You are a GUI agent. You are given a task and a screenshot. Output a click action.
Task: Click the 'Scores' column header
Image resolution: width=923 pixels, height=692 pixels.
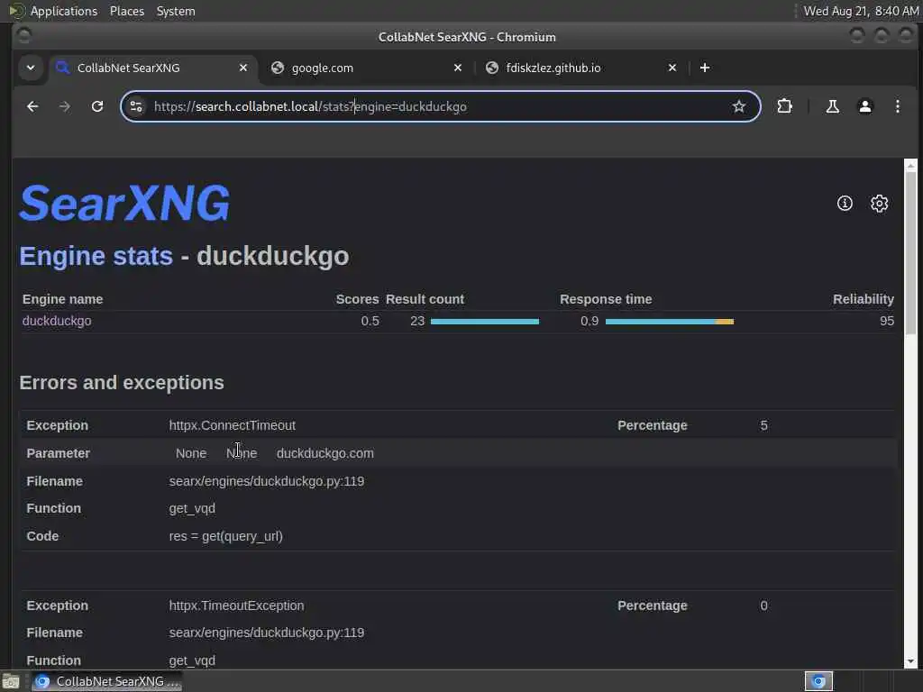point(357,299)
